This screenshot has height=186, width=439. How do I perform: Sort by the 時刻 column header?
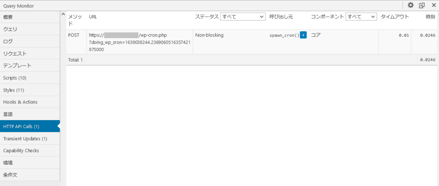[430, 17]
